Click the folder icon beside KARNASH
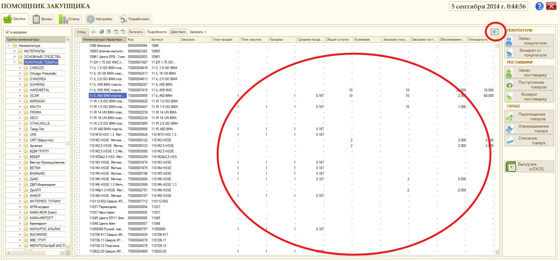 [26, 101]
